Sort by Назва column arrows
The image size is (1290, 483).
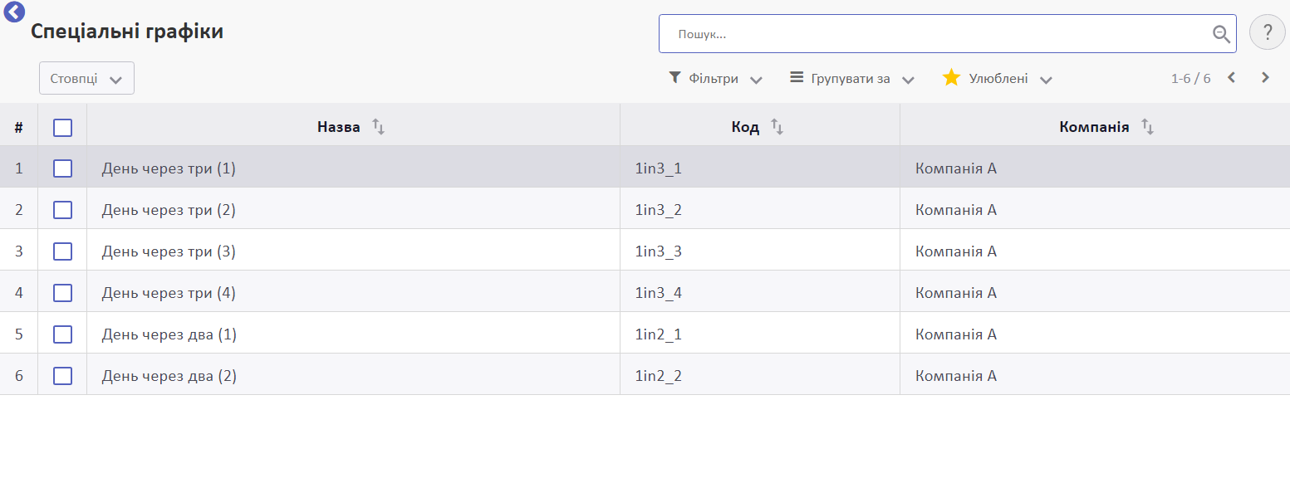click(x=378, y=127)
